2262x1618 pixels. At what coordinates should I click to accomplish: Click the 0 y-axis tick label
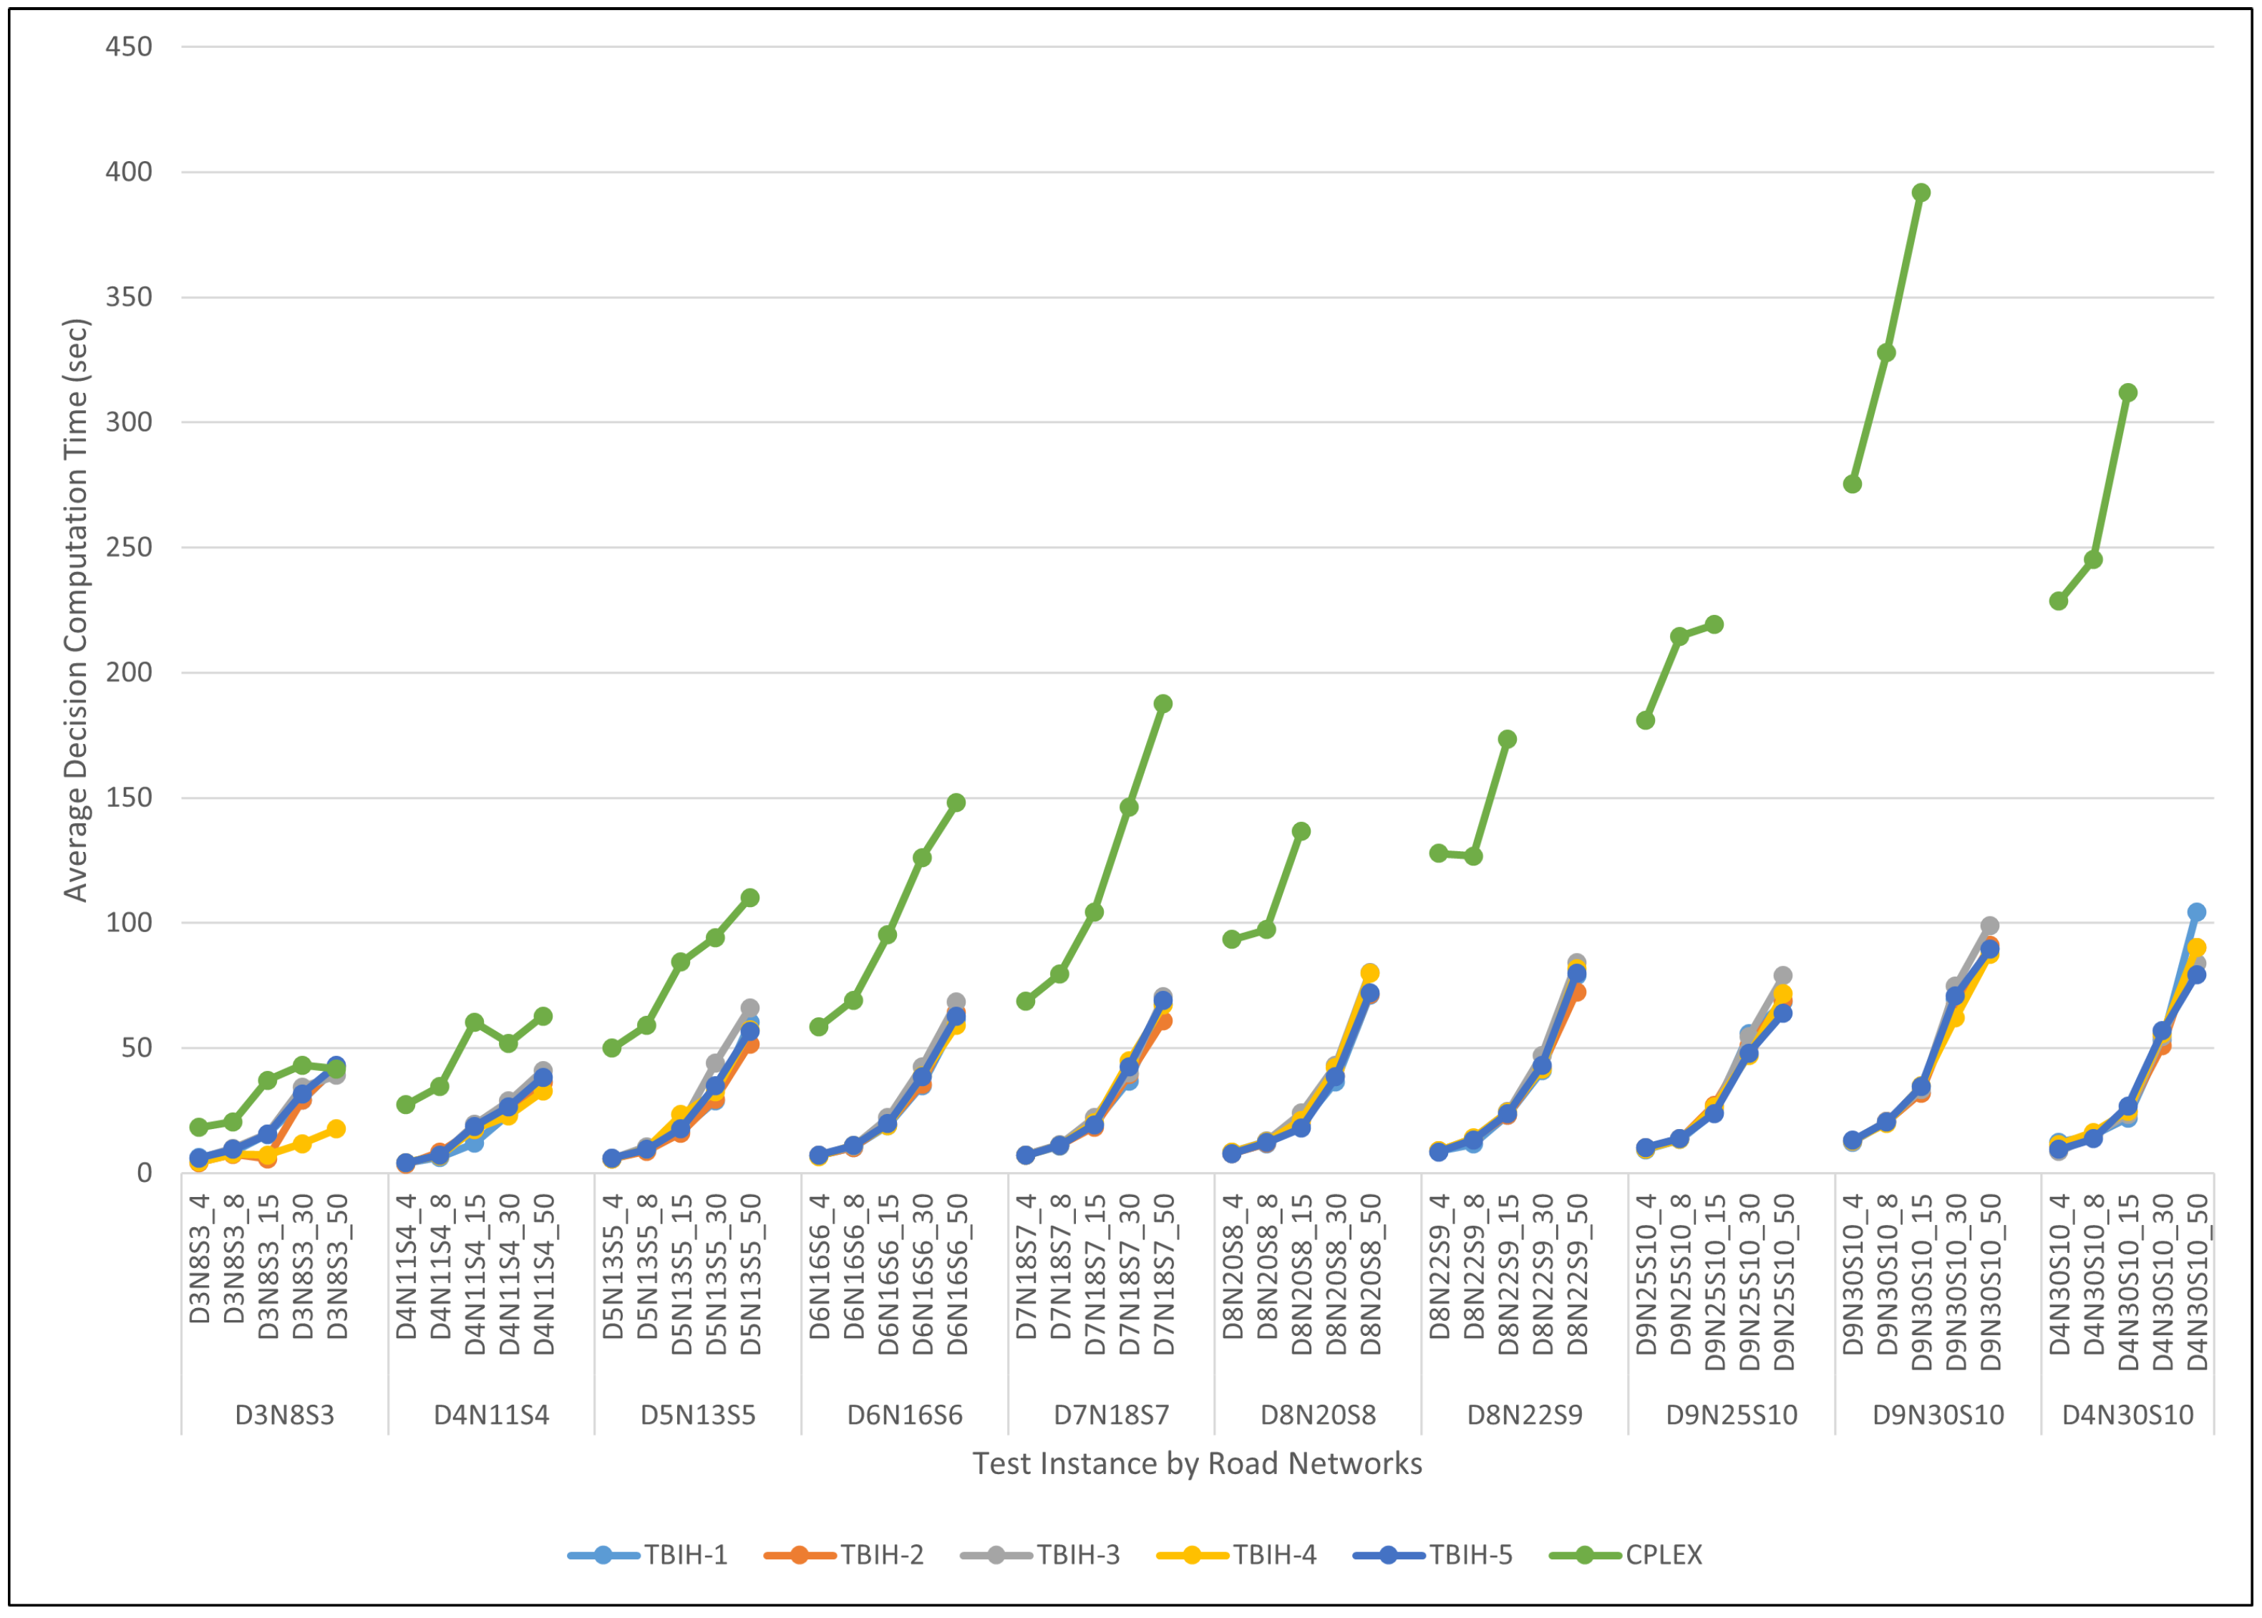coord(145,1173)
